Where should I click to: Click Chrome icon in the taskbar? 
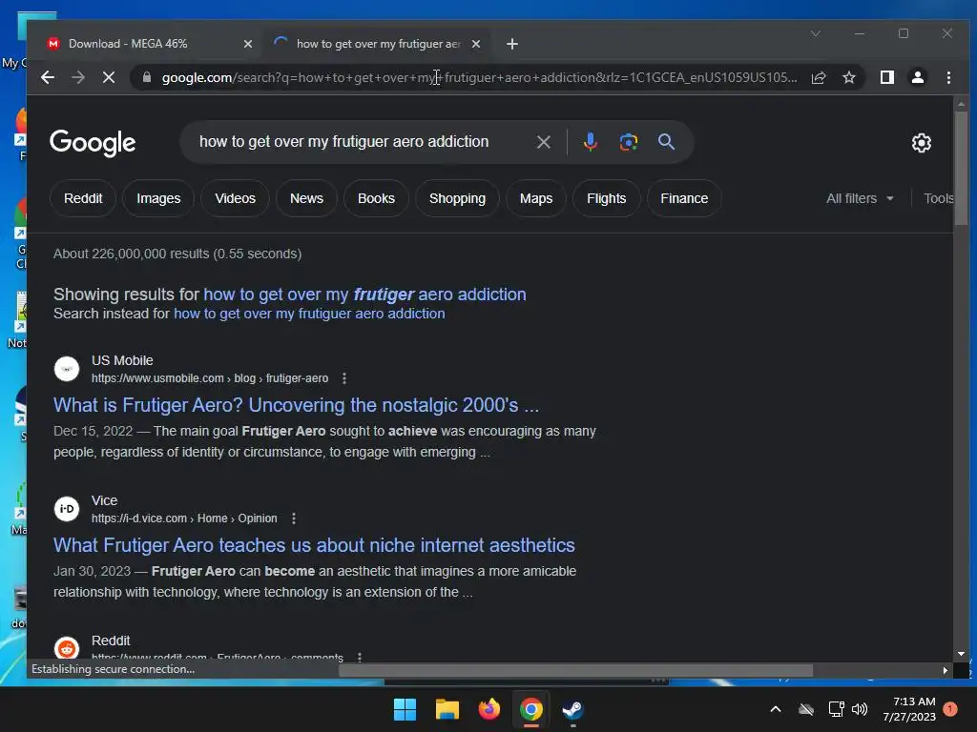tap(530, 709)
